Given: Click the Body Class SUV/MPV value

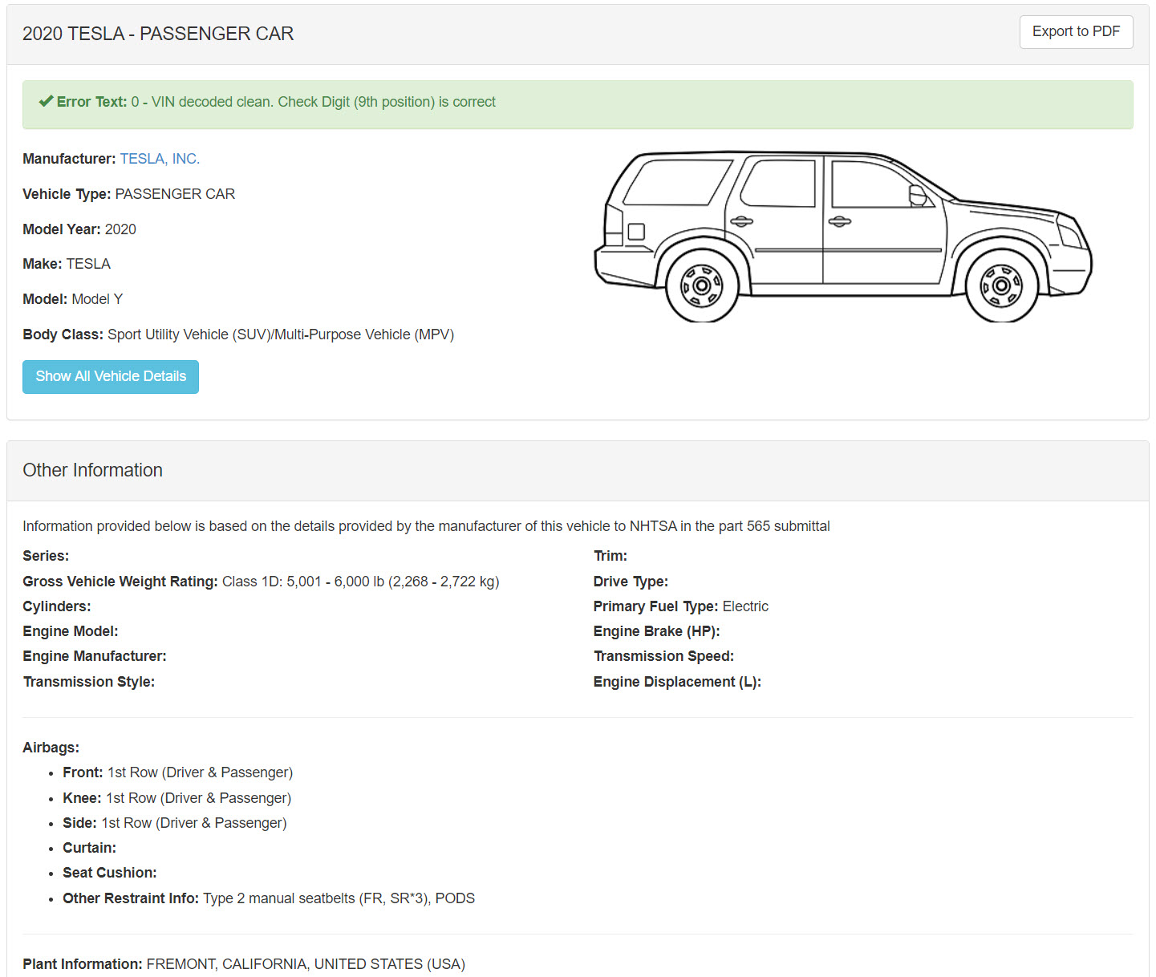Looking at the screenshot, I should point(280,334).
